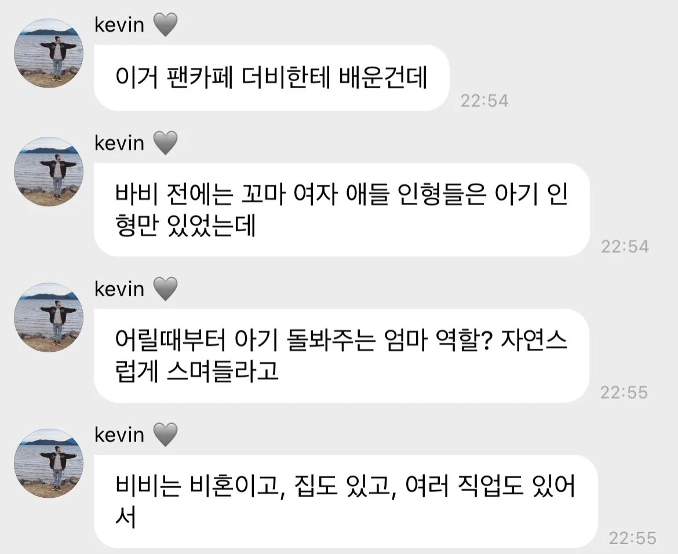Open kevin's avatar beside the '팬카페' message
Image resolution: width=678 pixels, height=554 pixels.
49,54
